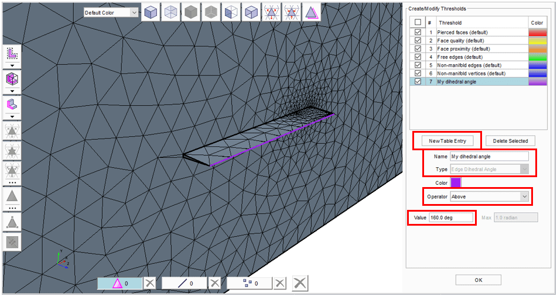This screenshot has width=557, height=297.
Task: Clear all selections with the large X button
Action: pos(300,283)
